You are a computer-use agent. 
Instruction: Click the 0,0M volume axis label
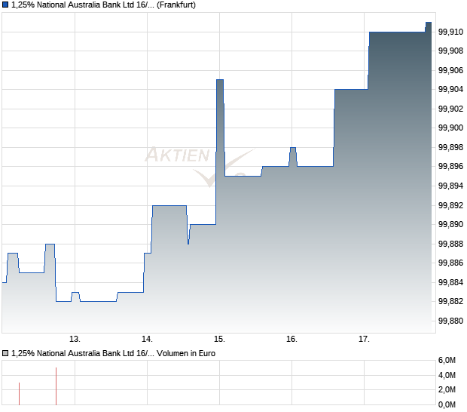tap(447, 405)
